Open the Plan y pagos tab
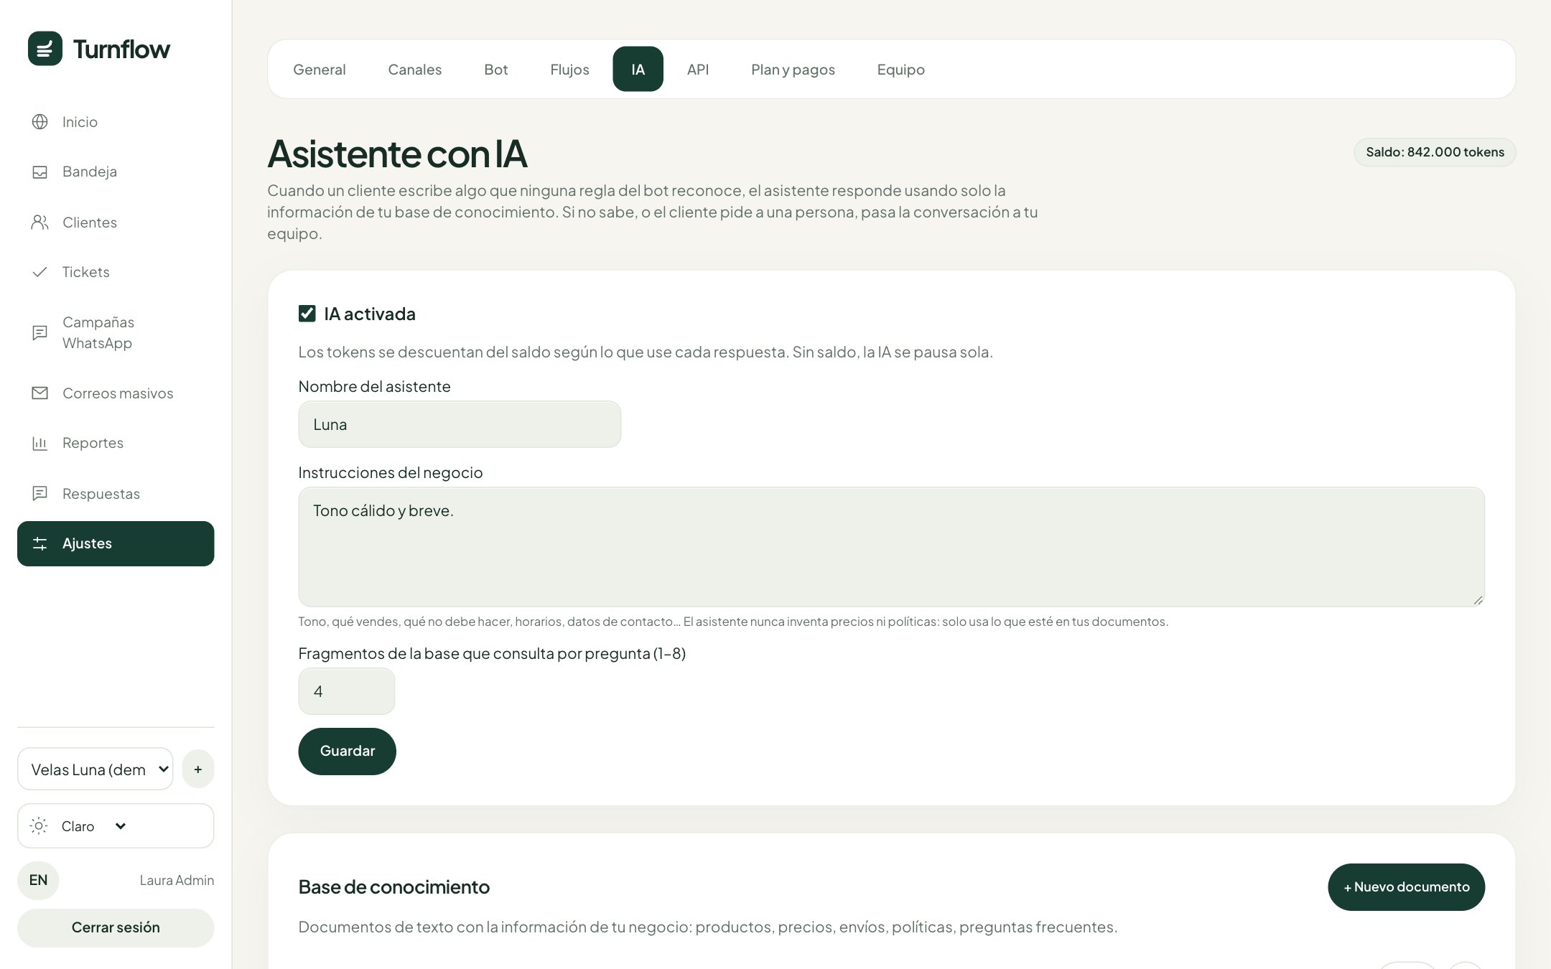Image resolution: width=1551 pixels, height=969 pixels. point(793,70)
